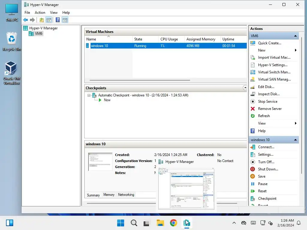This screenshot has height=230, width=307.
Task: Pause the windows 10 virtual machine
Action: point(263,184)
